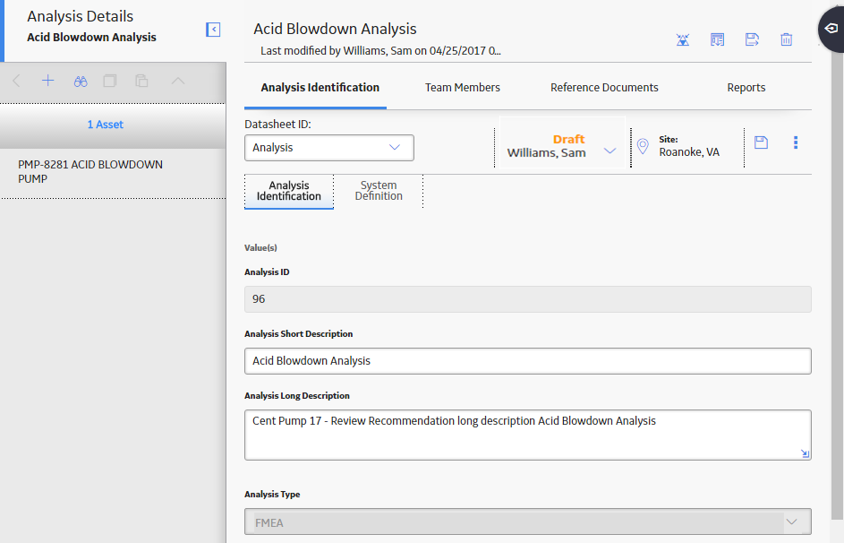
Task: Click the site location pin icon
Action: point(643,146)
